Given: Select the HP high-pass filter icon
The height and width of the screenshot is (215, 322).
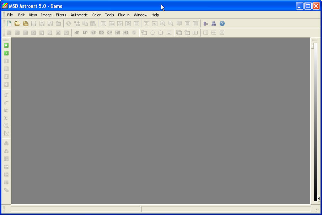Looking at the screenshot, I should point(77,33).
